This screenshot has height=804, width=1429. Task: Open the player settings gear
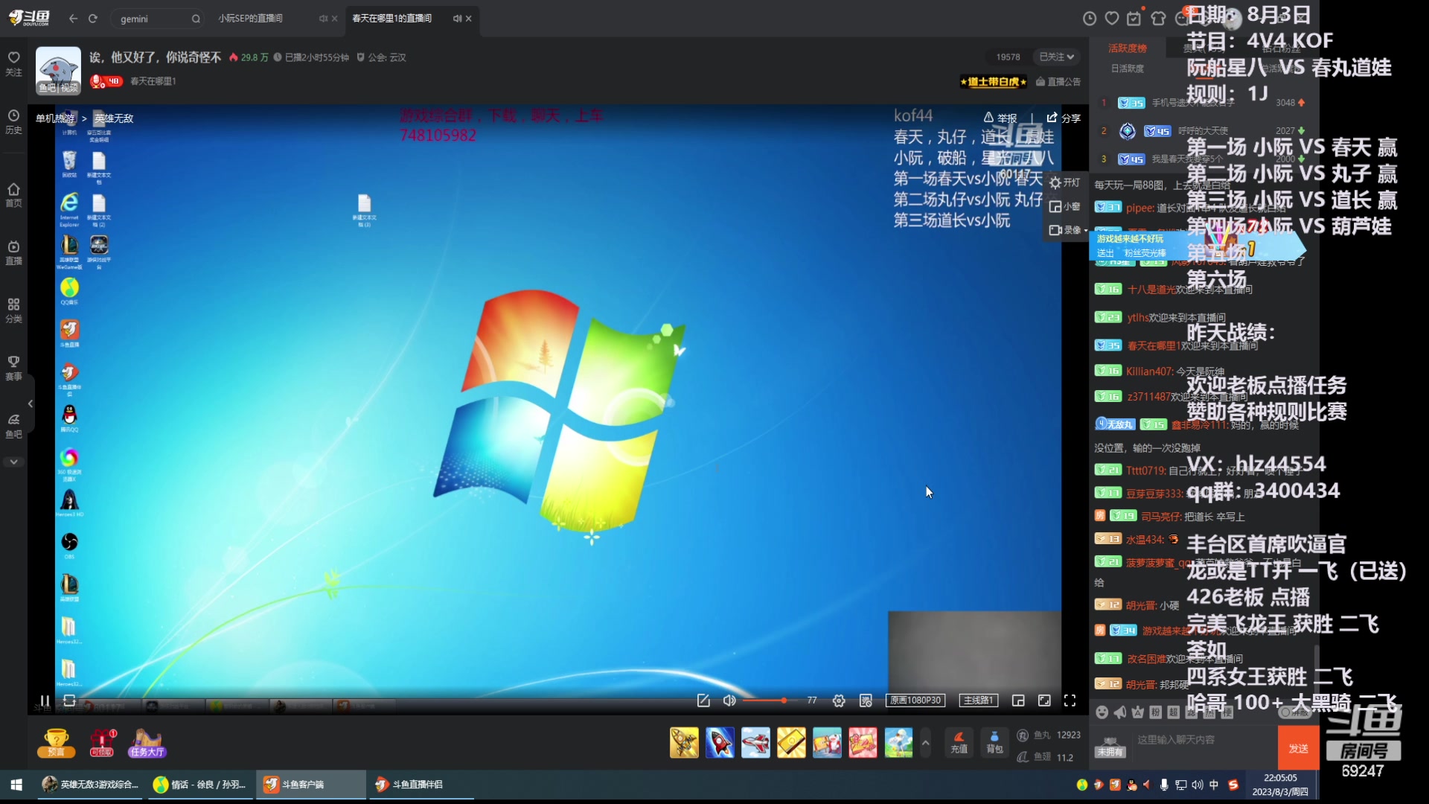839,701
